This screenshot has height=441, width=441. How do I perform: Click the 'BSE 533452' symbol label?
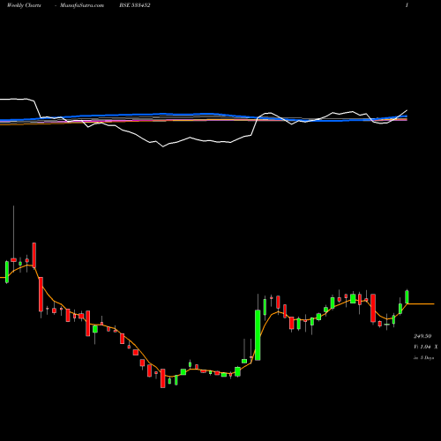coord(135,5)
